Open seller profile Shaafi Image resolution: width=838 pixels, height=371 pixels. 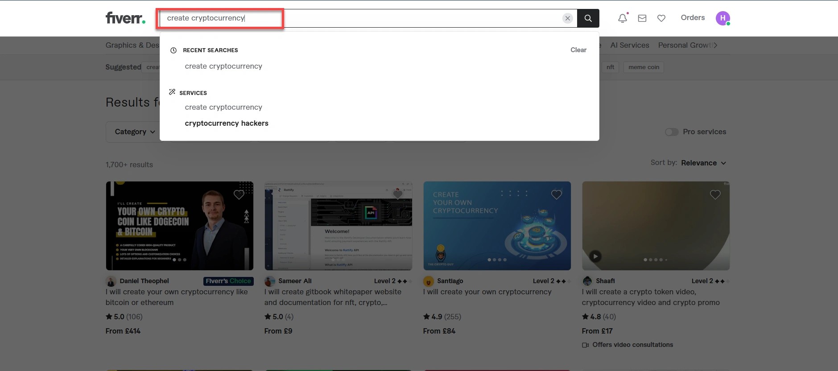(x=605, y=281)
